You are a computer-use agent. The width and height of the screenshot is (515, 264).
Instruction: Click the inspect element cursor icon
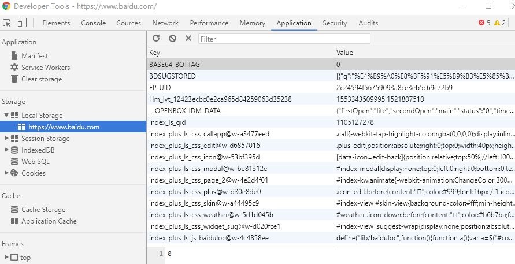[8, 23]
